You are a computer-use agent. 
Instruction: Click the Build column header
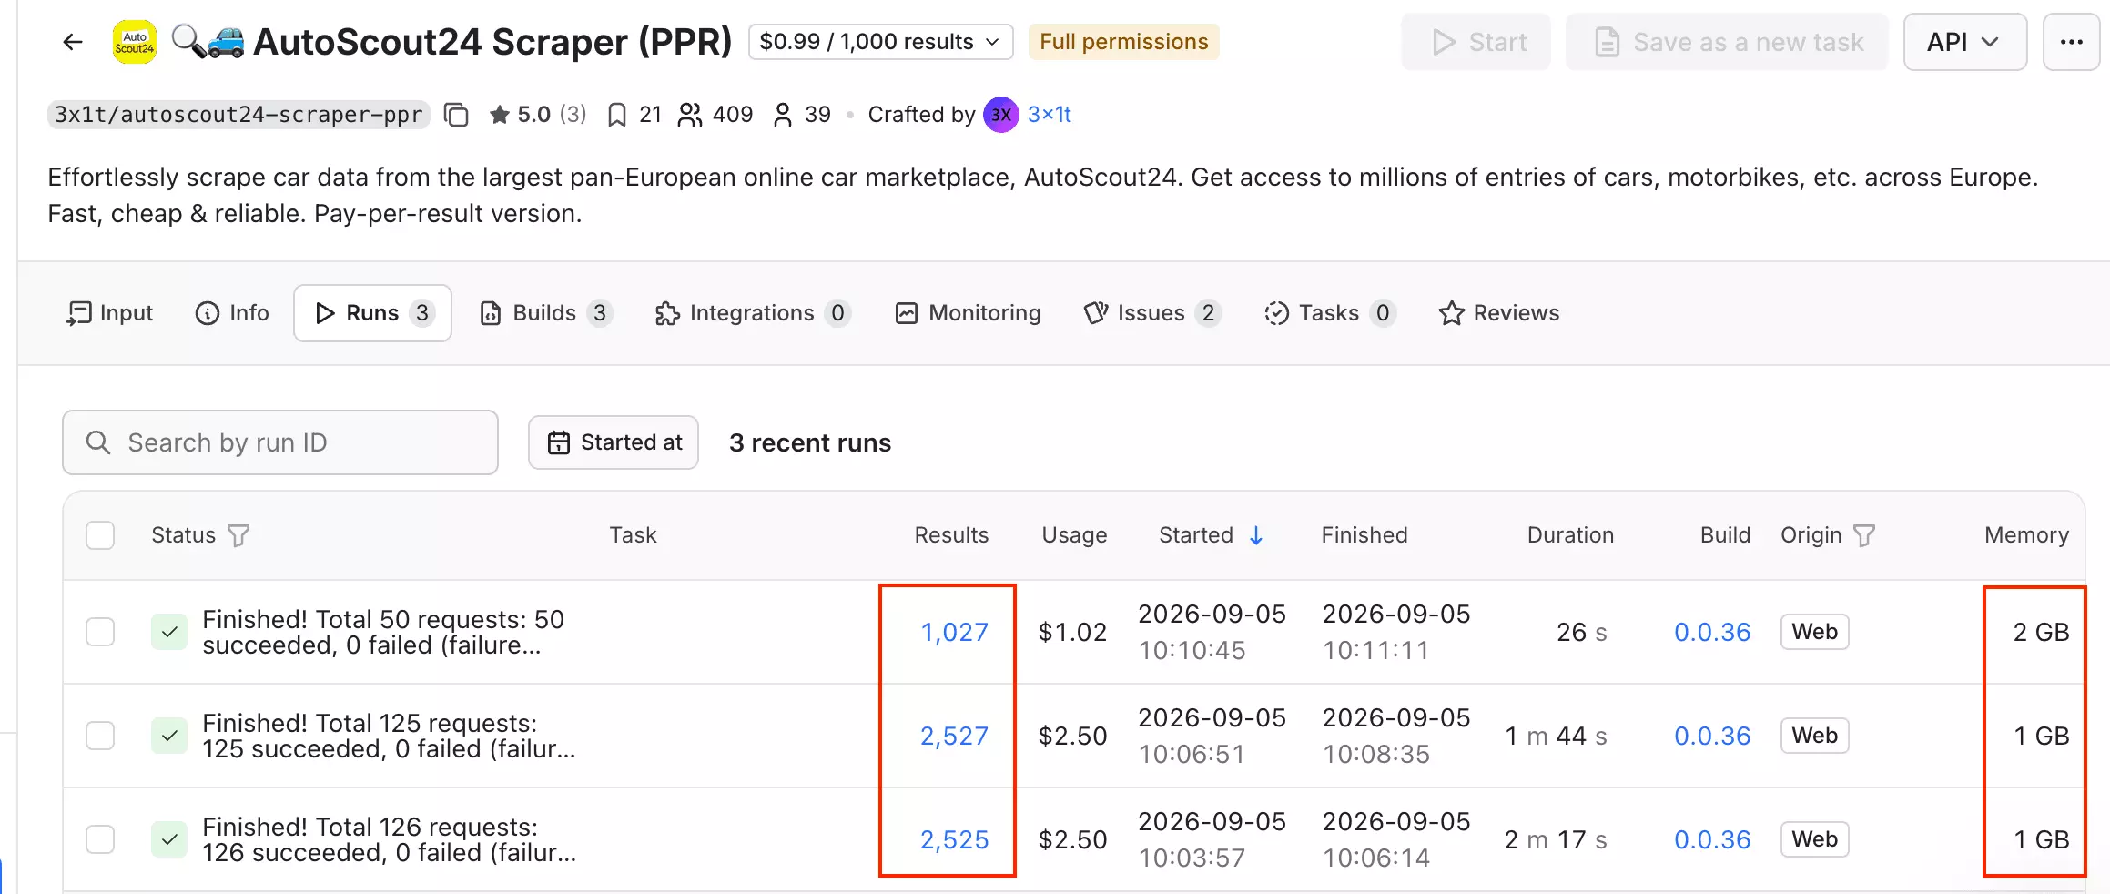coord(1725,535)
